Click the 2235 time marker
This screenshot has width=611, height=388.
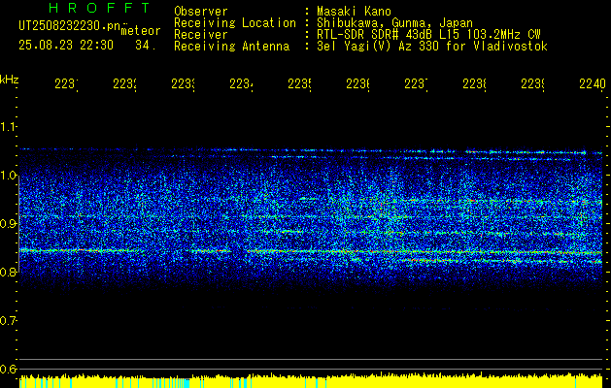click(299, 84)
